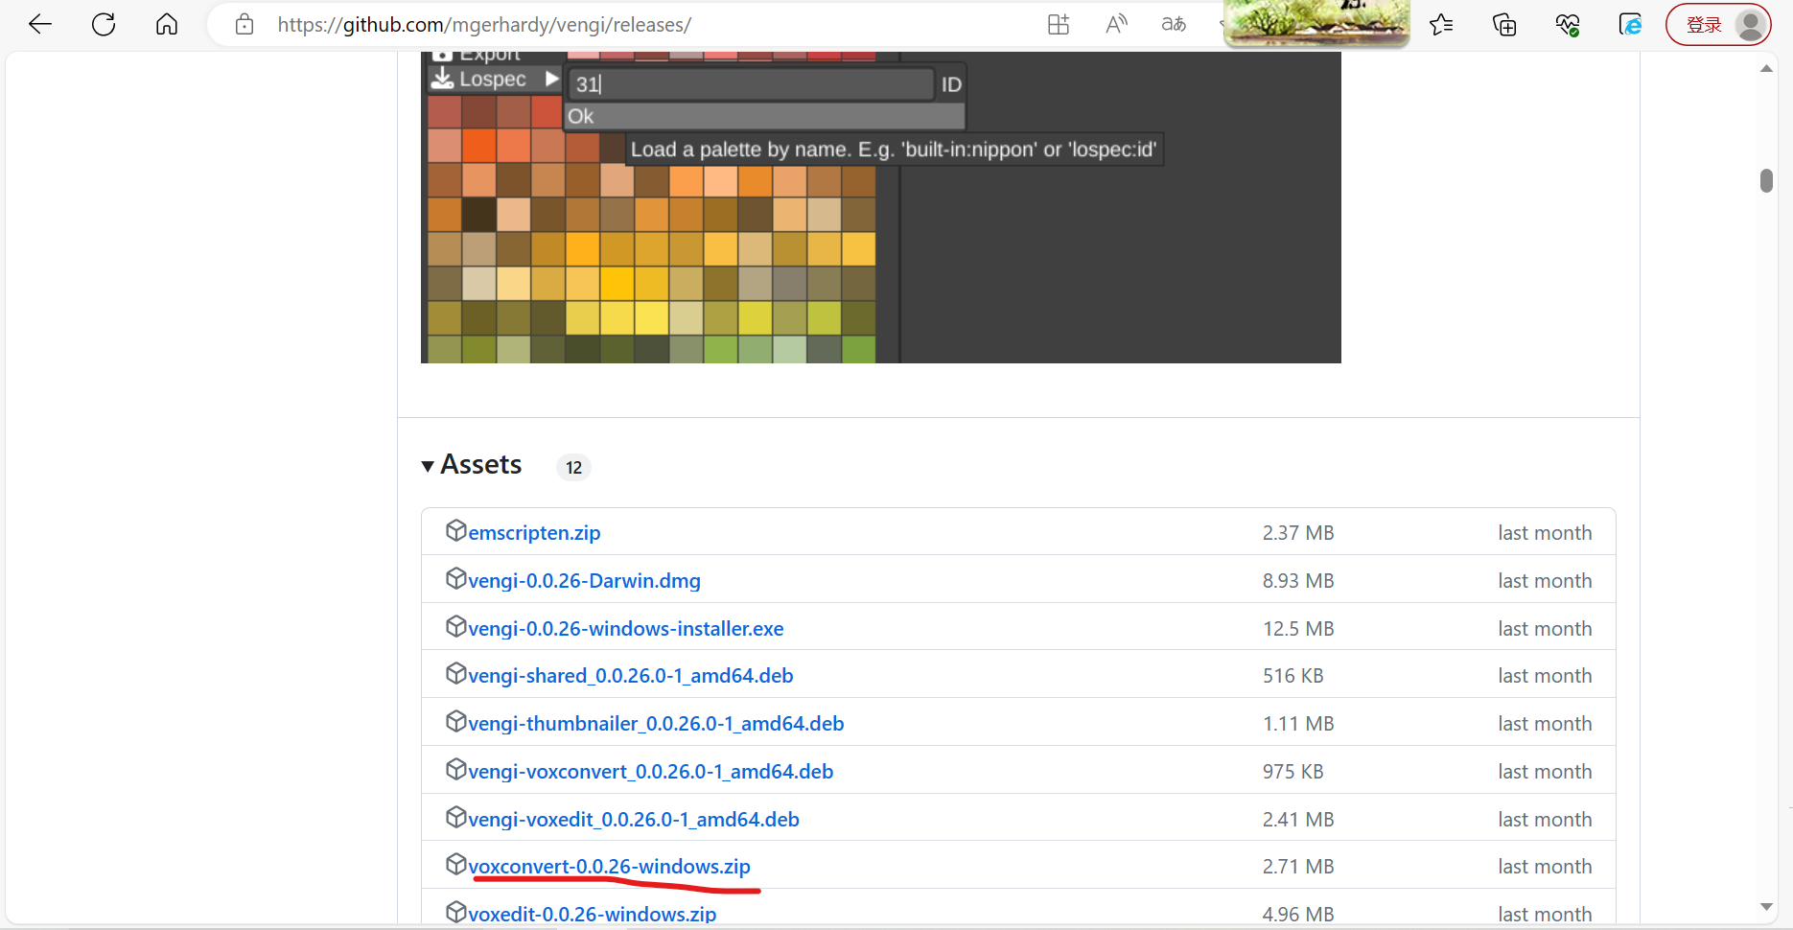The height and width of the screenshot is (930, 1793).
Task: Open the browser home page
Action: pyautogui.click(x=167, y=24)
